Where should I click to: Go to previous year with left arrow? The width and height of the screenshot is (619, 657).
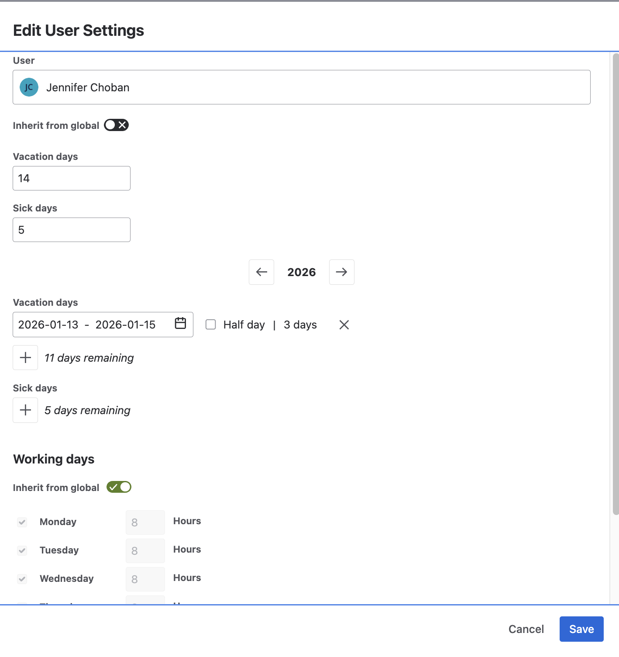click(261, 272)
